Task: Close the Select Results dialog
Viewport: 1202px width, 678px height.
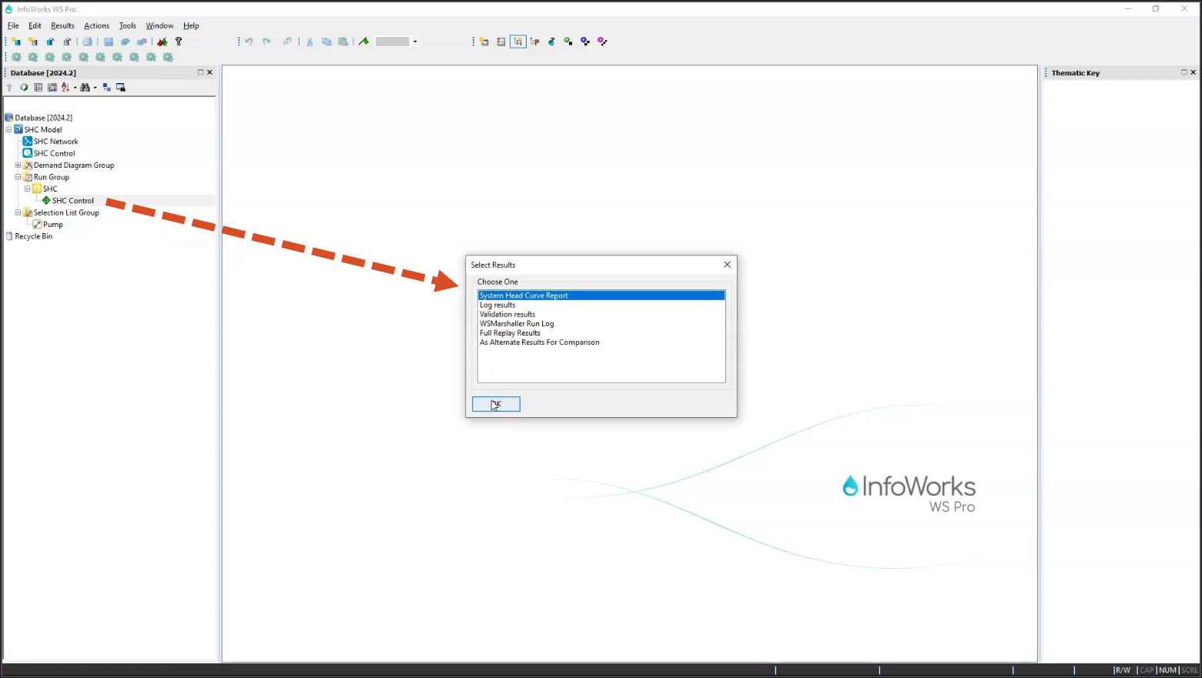Action: tap(727, 265)
